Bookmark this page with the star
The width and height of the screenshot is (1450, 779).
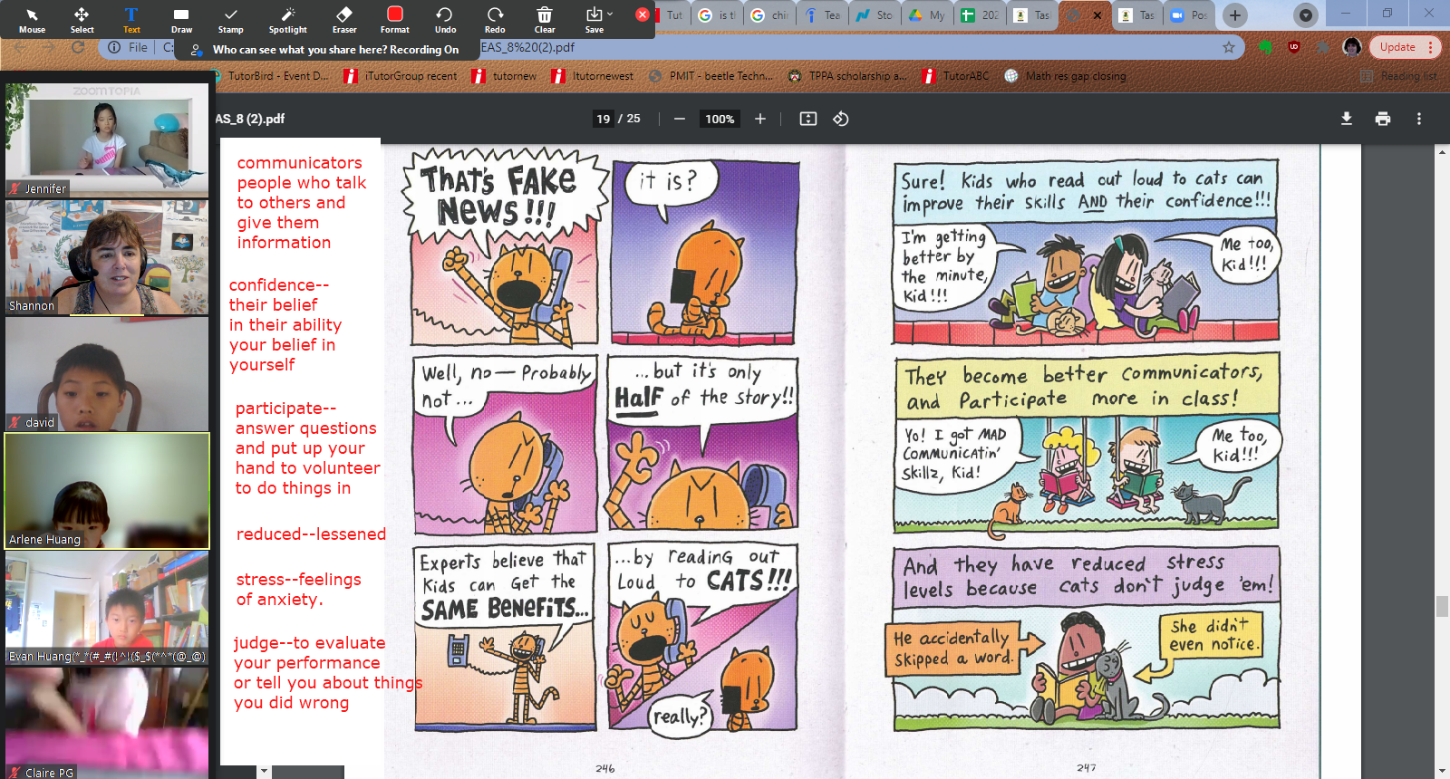tap(1229, 47)
